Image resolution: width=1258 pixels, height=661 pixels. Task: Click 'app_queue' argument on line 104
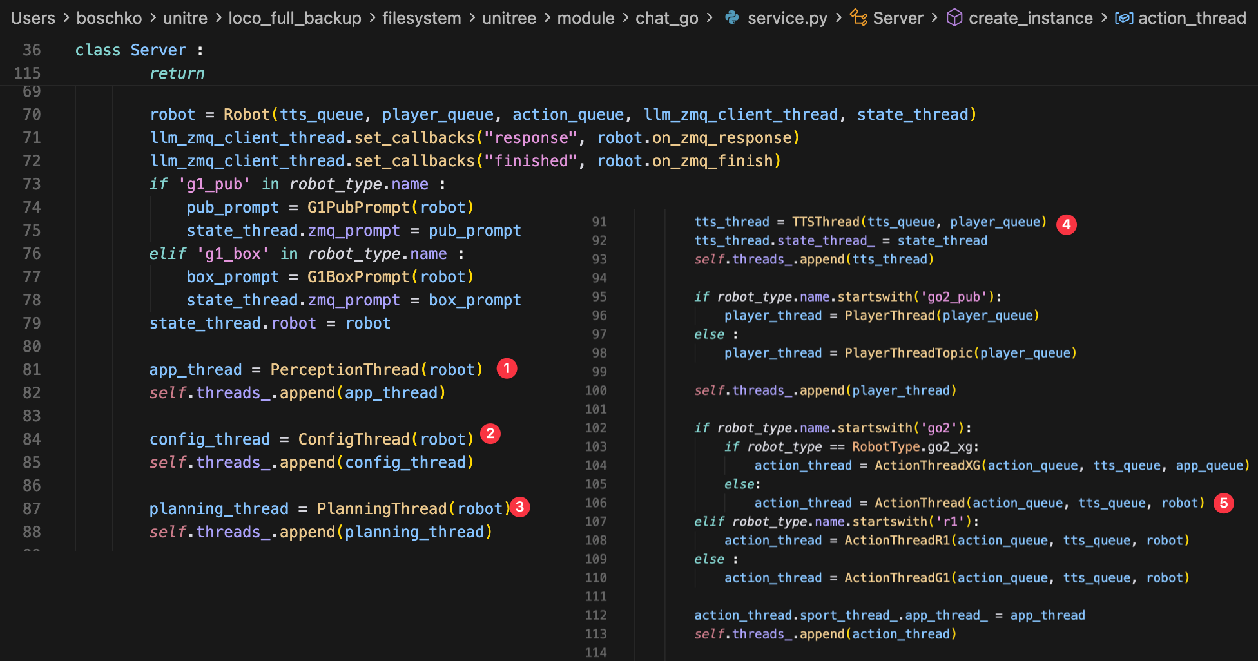tap(1210, 465)
